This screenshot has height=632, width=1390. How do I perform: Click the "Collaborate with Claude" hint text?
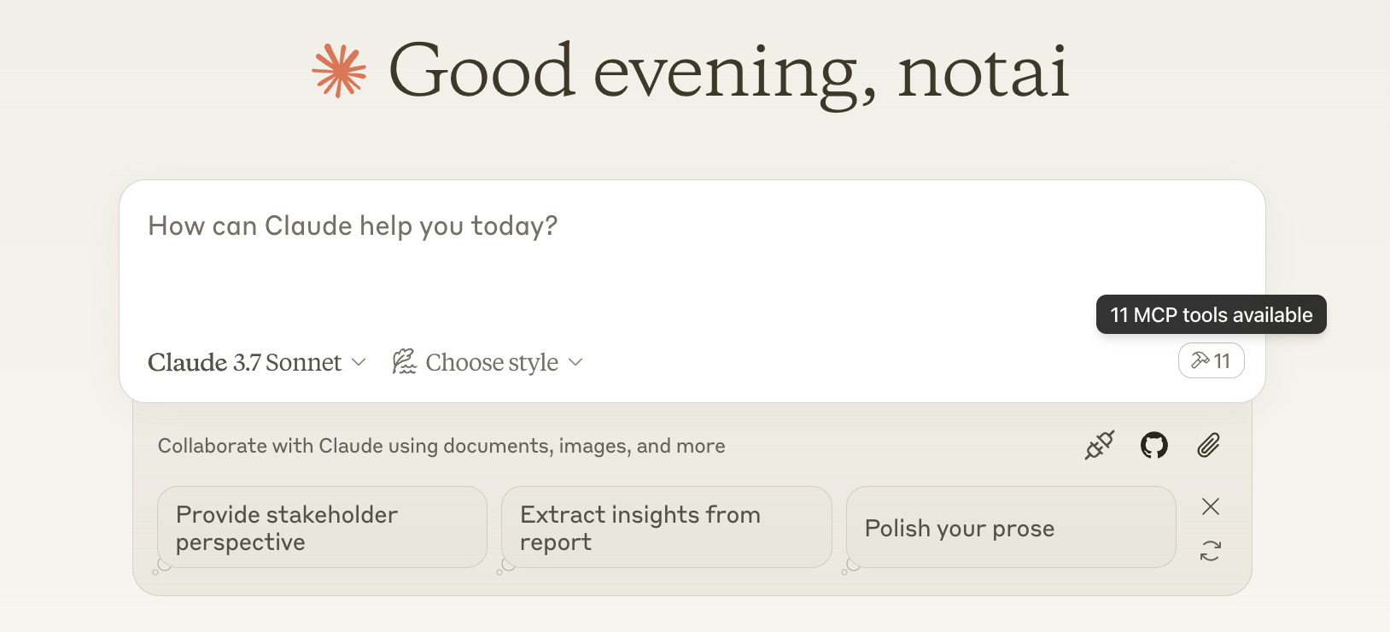pos(441,446)
